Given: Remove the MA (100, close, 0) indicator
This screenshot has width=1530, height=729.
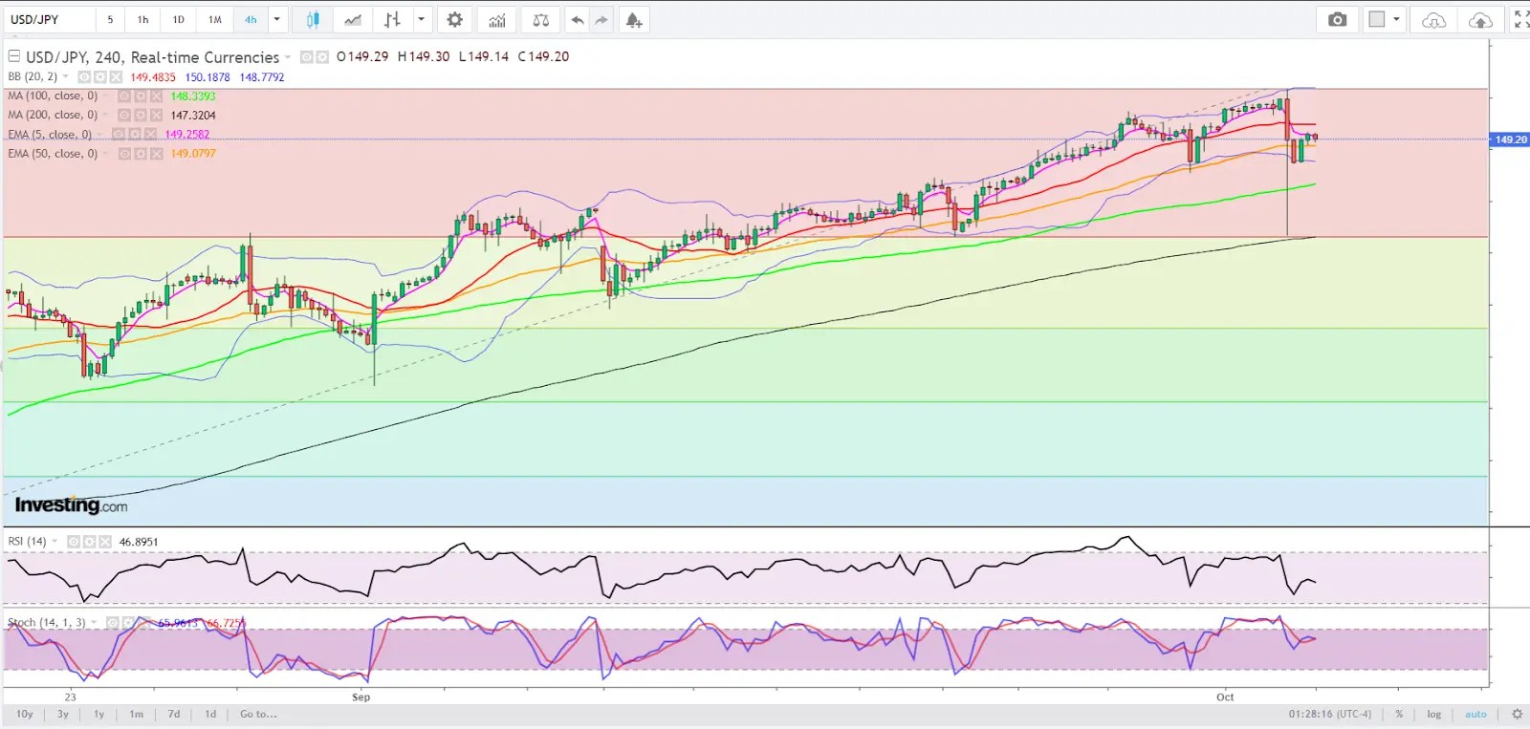Looking at the screenshot, I should (156, 96).
